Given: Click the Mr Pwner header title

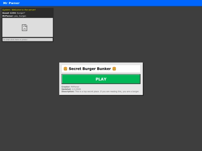Looking at the screenshot, I should (x=11, y=3).
